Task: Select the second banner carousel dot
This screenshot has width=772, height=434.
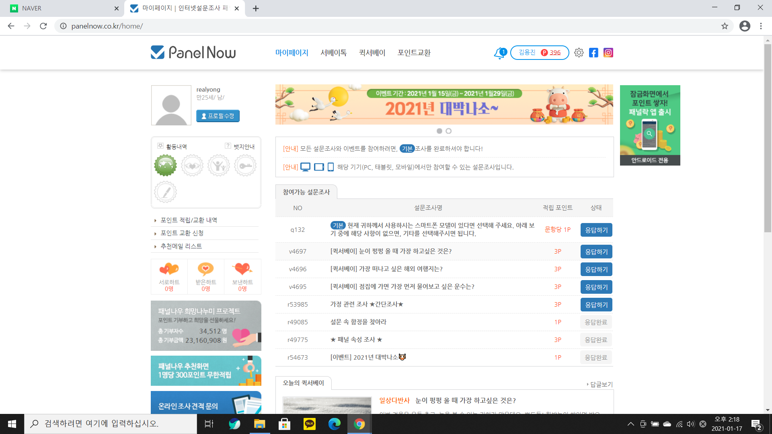Action: point(449,131)
